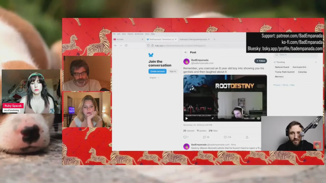The height and width of the screenshot is (183, 326).
Task: Go back with the arrow beside Post
Action: 186,52
